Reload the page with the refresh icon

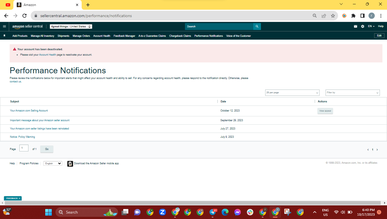24,16
